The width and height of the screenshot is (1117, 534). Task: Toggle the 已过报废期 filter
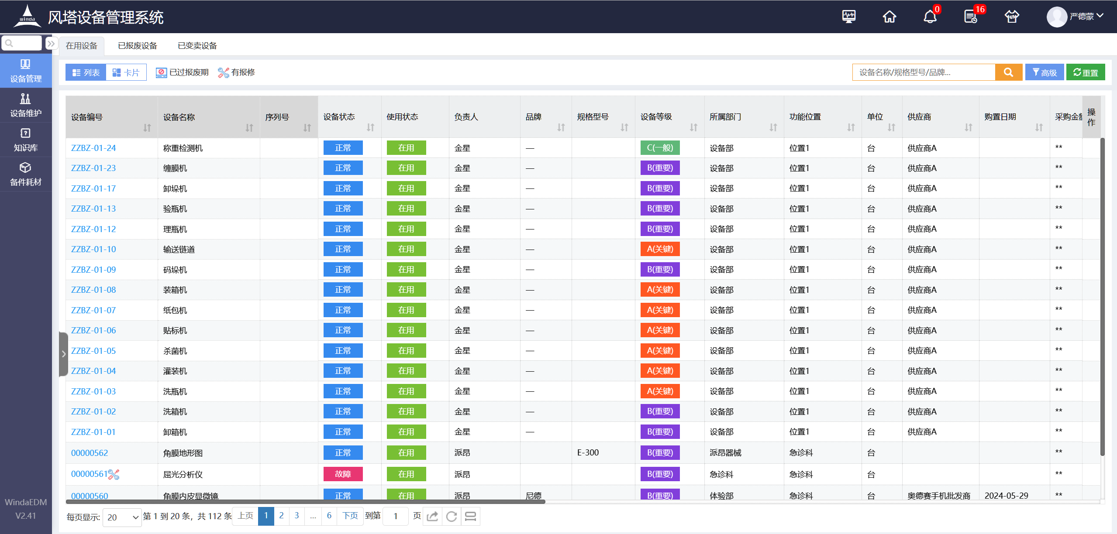point(183,72)
